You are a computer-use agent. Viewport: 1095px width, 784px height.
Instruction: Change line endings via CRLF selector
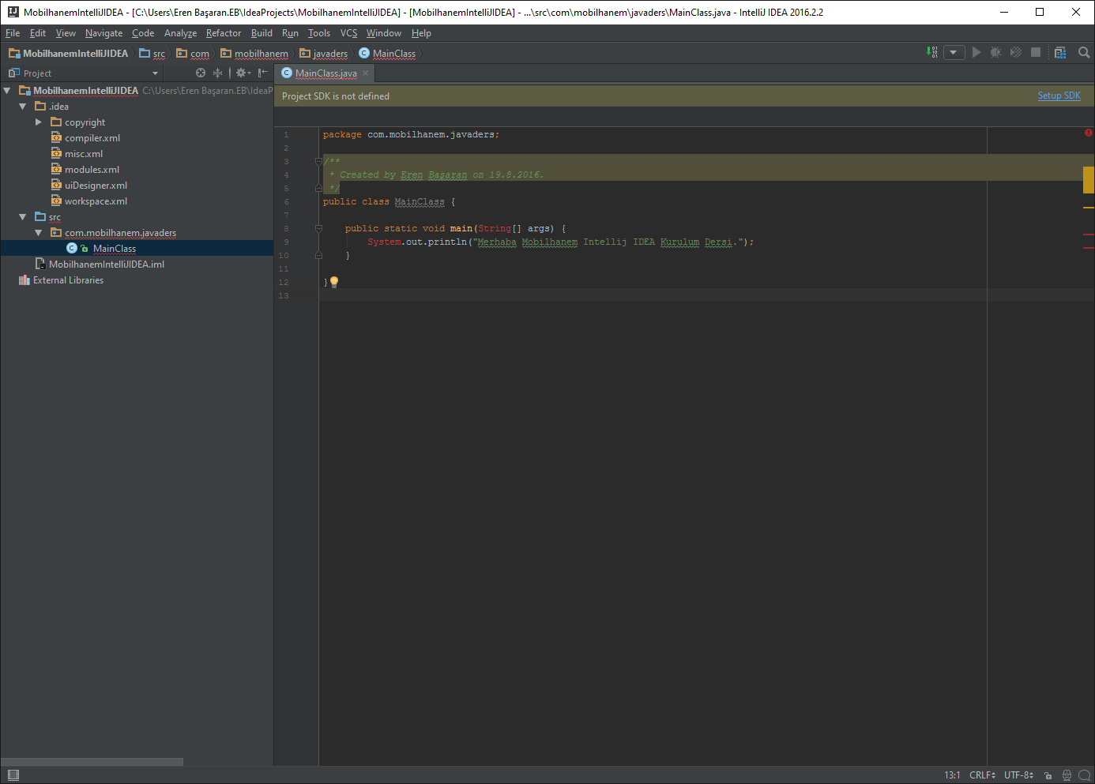(980, 775)
